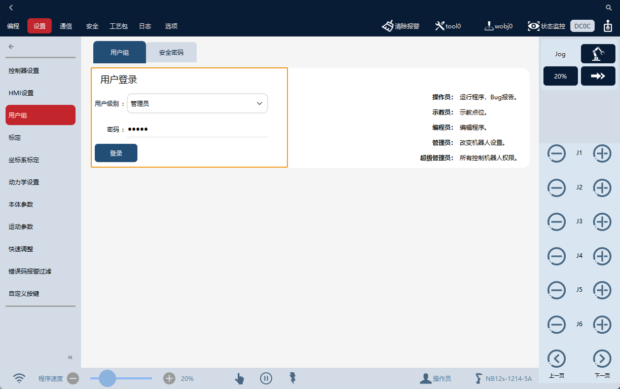Screen dimensions: 620x389
Task: Click the NB12s-1214-5A robot model indicator
Action: [x=503, y=378]
